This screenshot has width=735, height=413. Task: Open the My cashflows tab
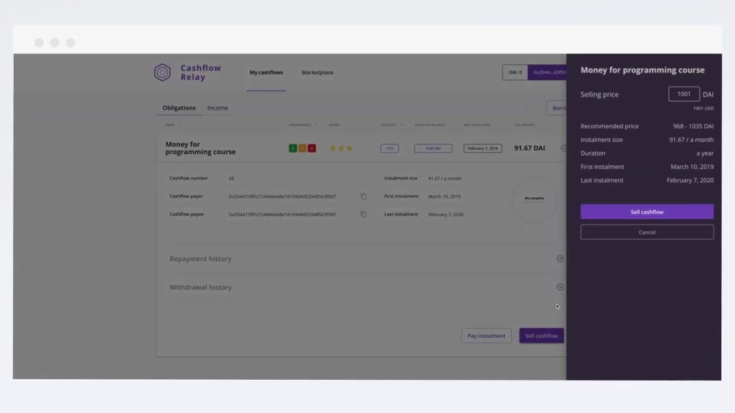pyautogui.click(x=266, y=73)
